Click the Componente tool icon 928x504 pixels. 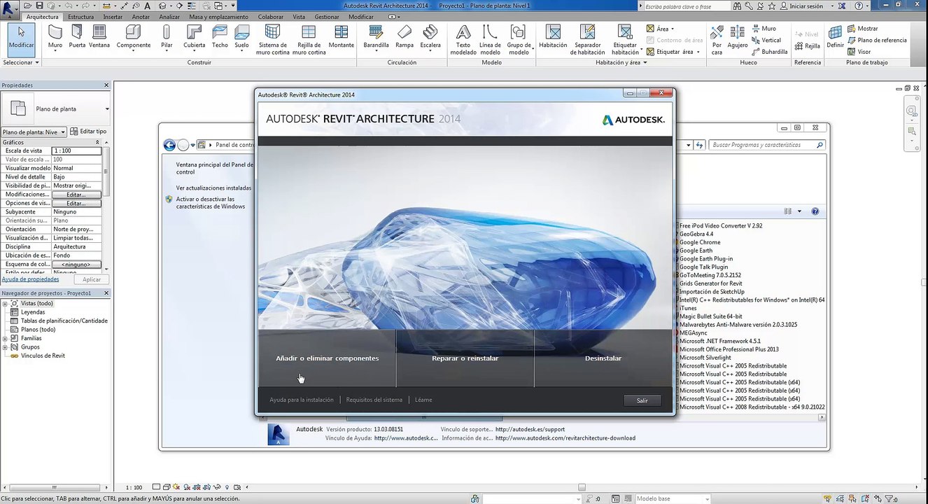[134, 31]
